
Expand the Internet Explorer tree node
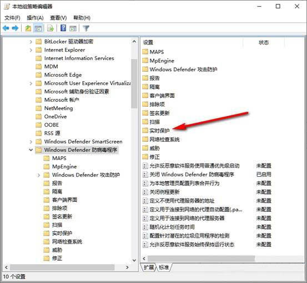(31, 50)
